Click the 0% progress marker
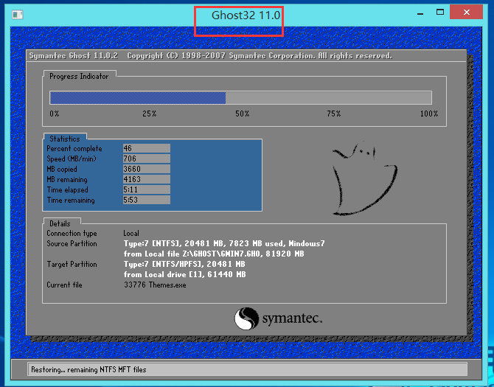The height and width of the screenshot is (387, 494). click(x=54, y=114)
